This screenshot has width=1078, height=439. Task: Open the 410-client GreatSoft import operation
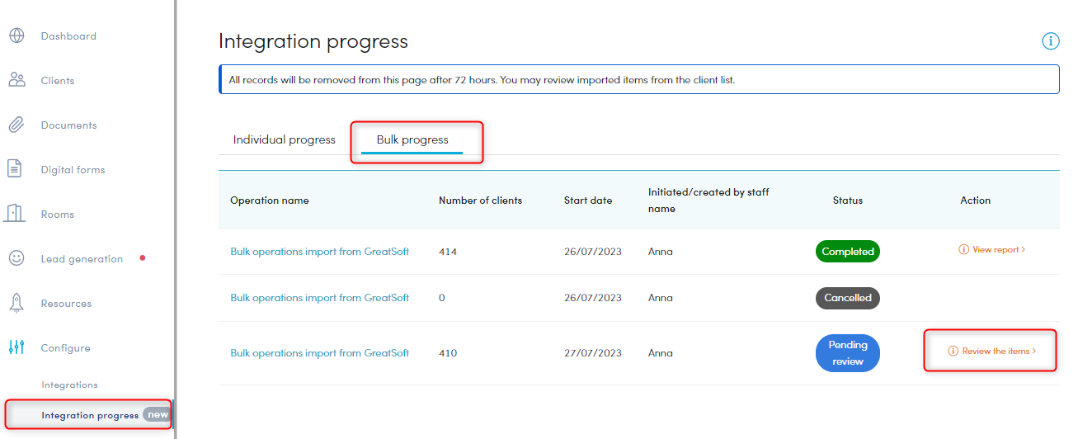320,353
